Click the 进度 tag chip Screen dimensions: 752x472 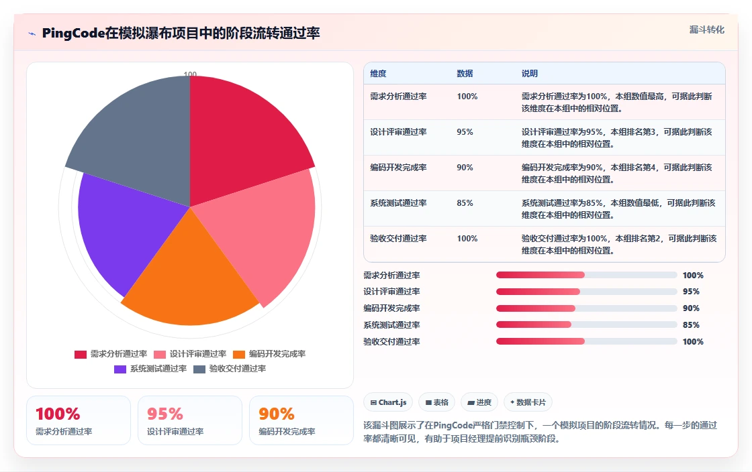tap(479, 402)
